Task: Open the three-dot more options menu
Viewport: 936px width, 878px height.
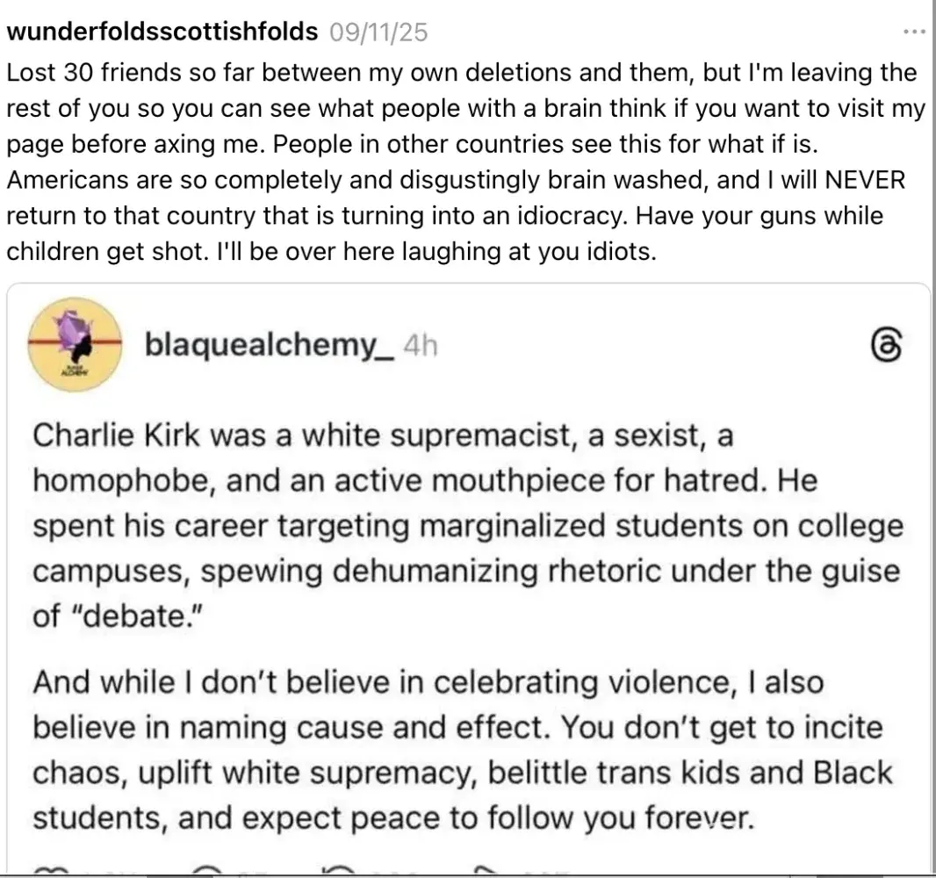Action: point(913,32)
